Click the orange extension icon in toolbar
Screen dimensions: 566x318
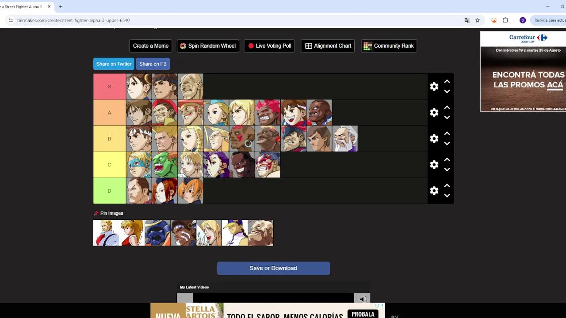coord(494,20)
